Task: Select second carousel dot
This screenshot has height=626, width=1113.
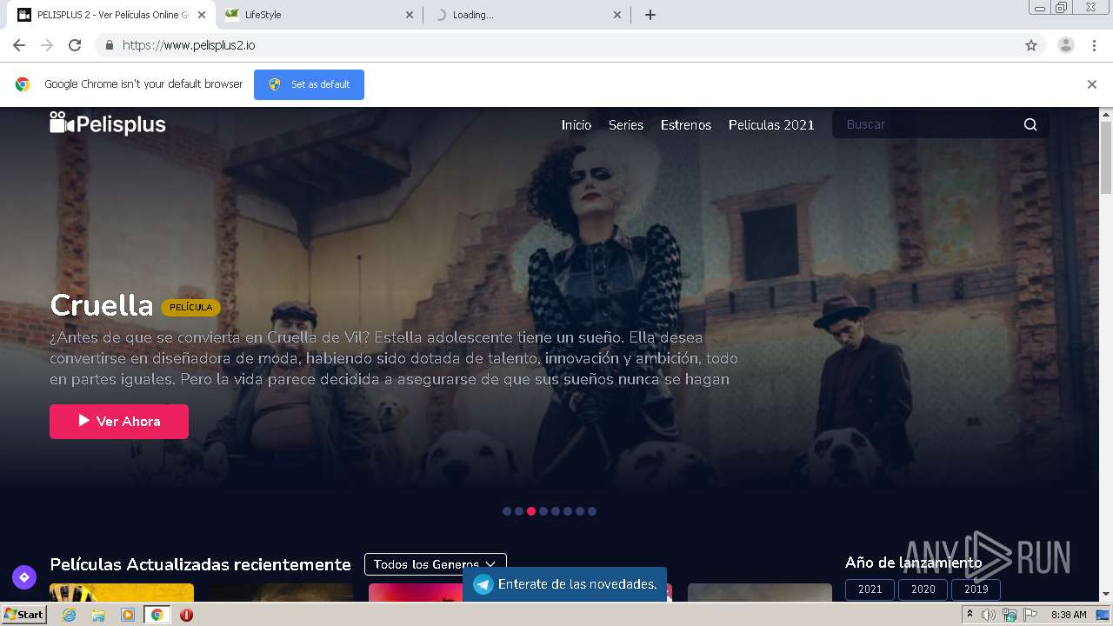Action: [x=519, y=511]
